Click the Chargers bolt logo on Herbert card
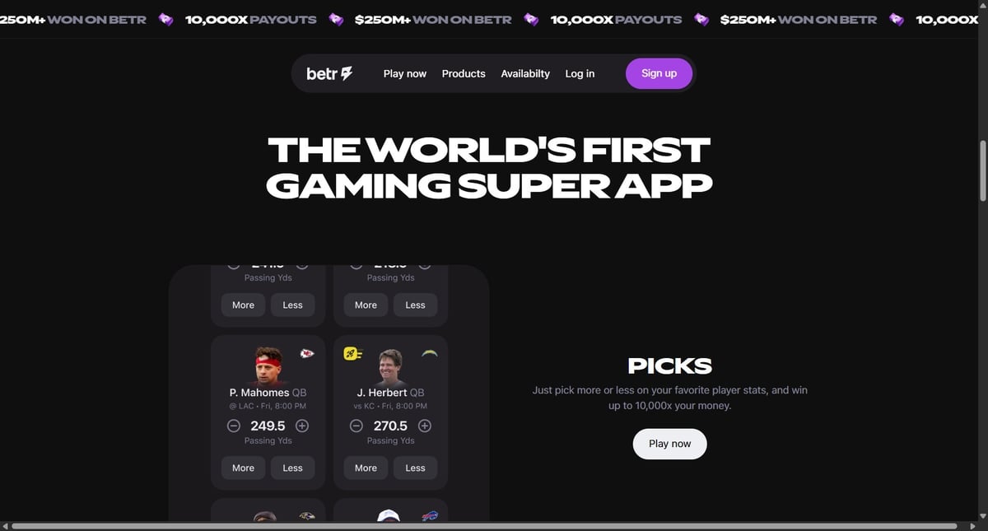The image size is (988, 531). (x=429, y=353)
